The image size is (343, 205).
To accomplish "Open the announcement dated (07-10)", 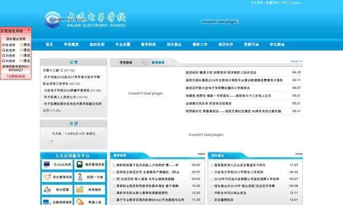I will click(58, 70).
